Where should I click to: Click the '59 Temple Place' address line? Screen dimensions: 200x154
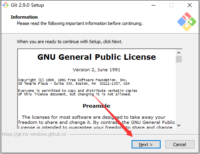[x=74, y=84]
